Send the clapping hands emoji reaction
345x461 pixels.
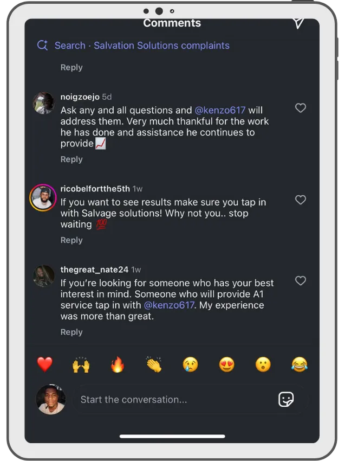(154, 364)
